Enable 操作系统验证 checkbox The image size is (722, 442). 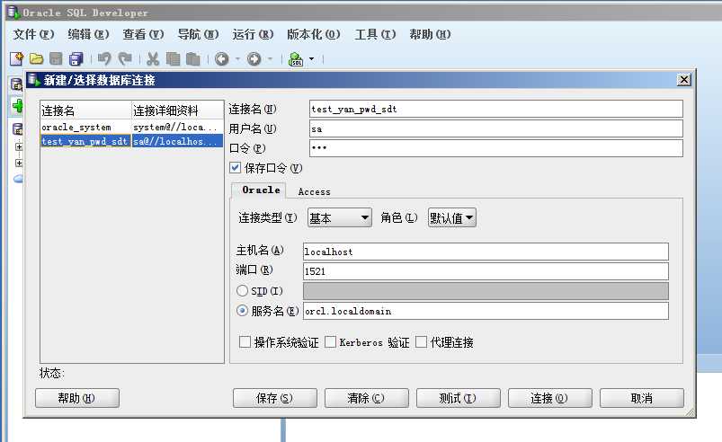[x=245, y=341]
